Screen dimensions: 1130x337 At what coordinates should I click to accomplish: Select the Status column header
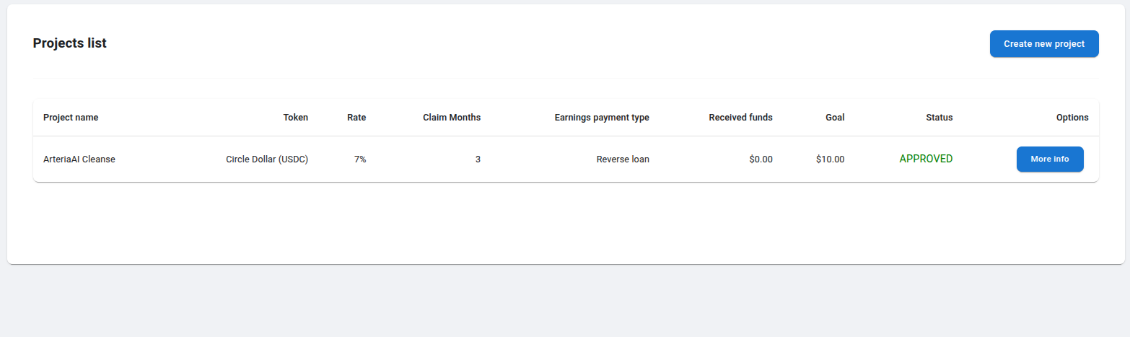(939, 118)
